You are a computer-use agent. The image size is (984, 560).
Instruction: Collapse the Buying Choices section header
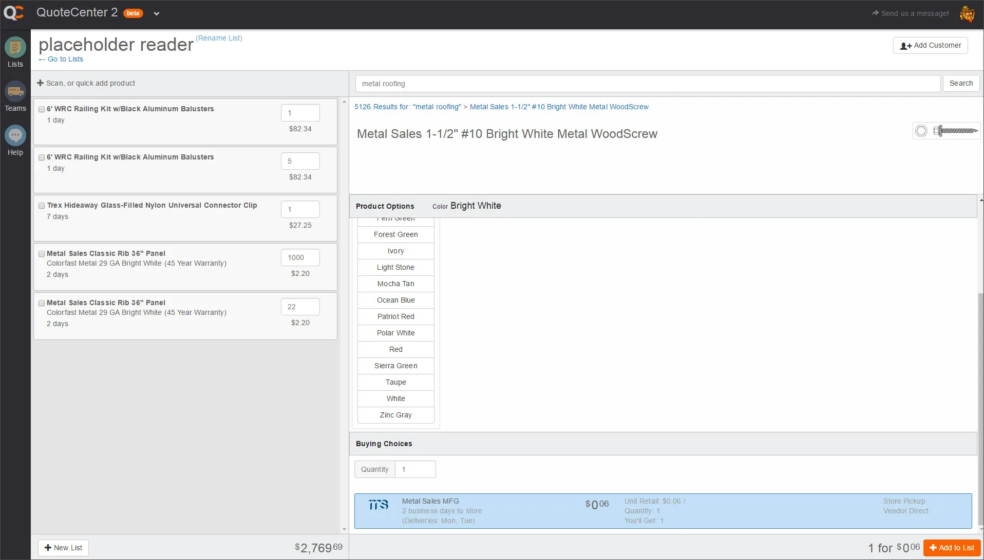(x=384, y=444)
